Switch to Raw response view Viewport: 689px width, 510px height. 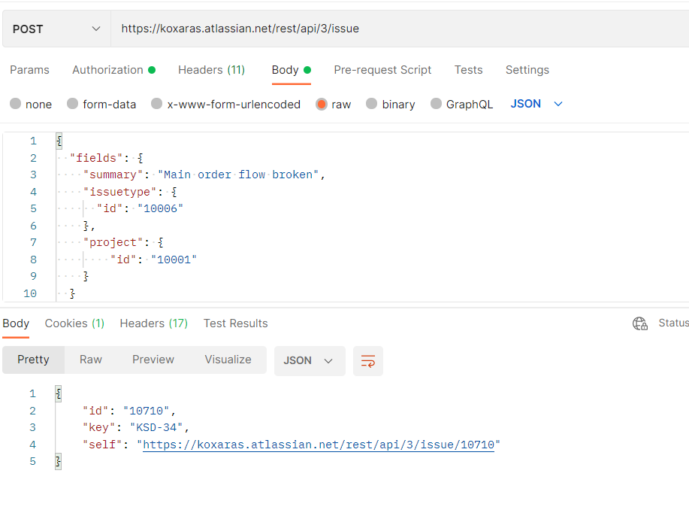point(91,360)
